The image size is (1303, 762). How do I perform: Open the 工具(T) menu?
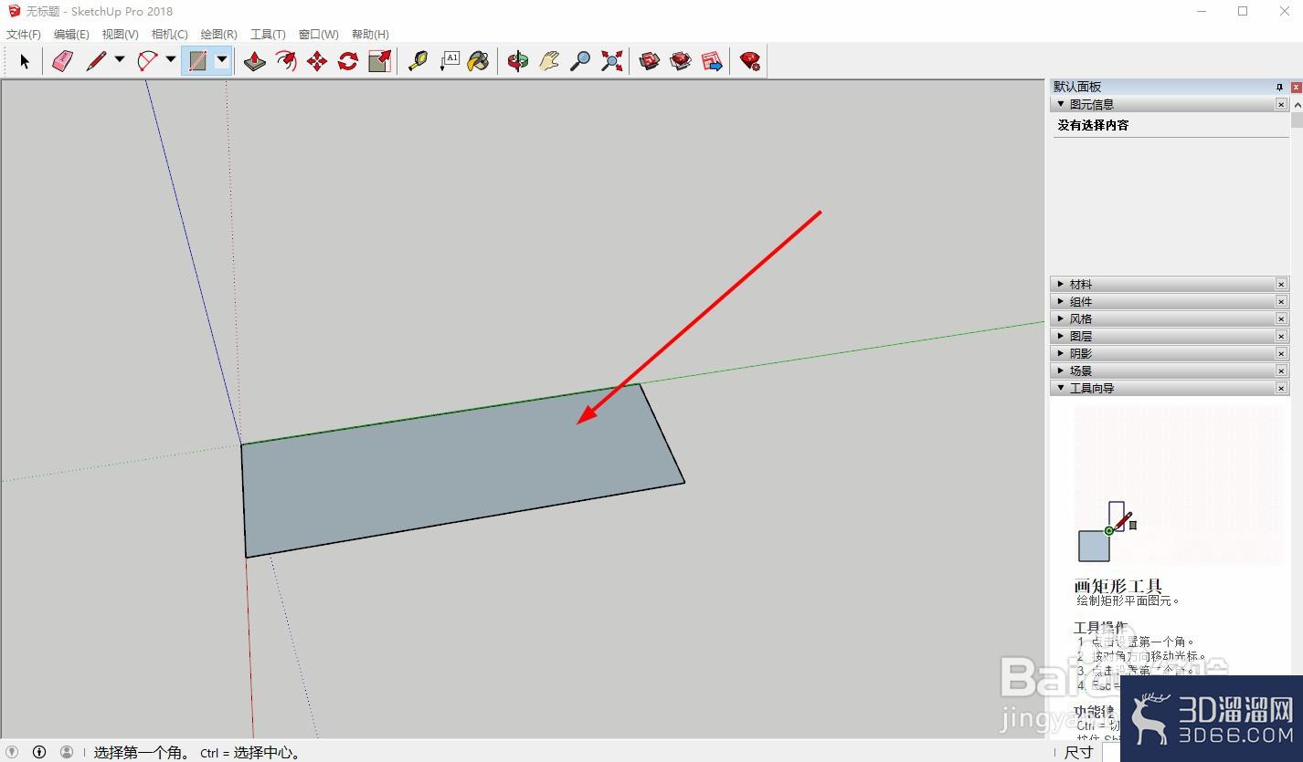(268, 34)
